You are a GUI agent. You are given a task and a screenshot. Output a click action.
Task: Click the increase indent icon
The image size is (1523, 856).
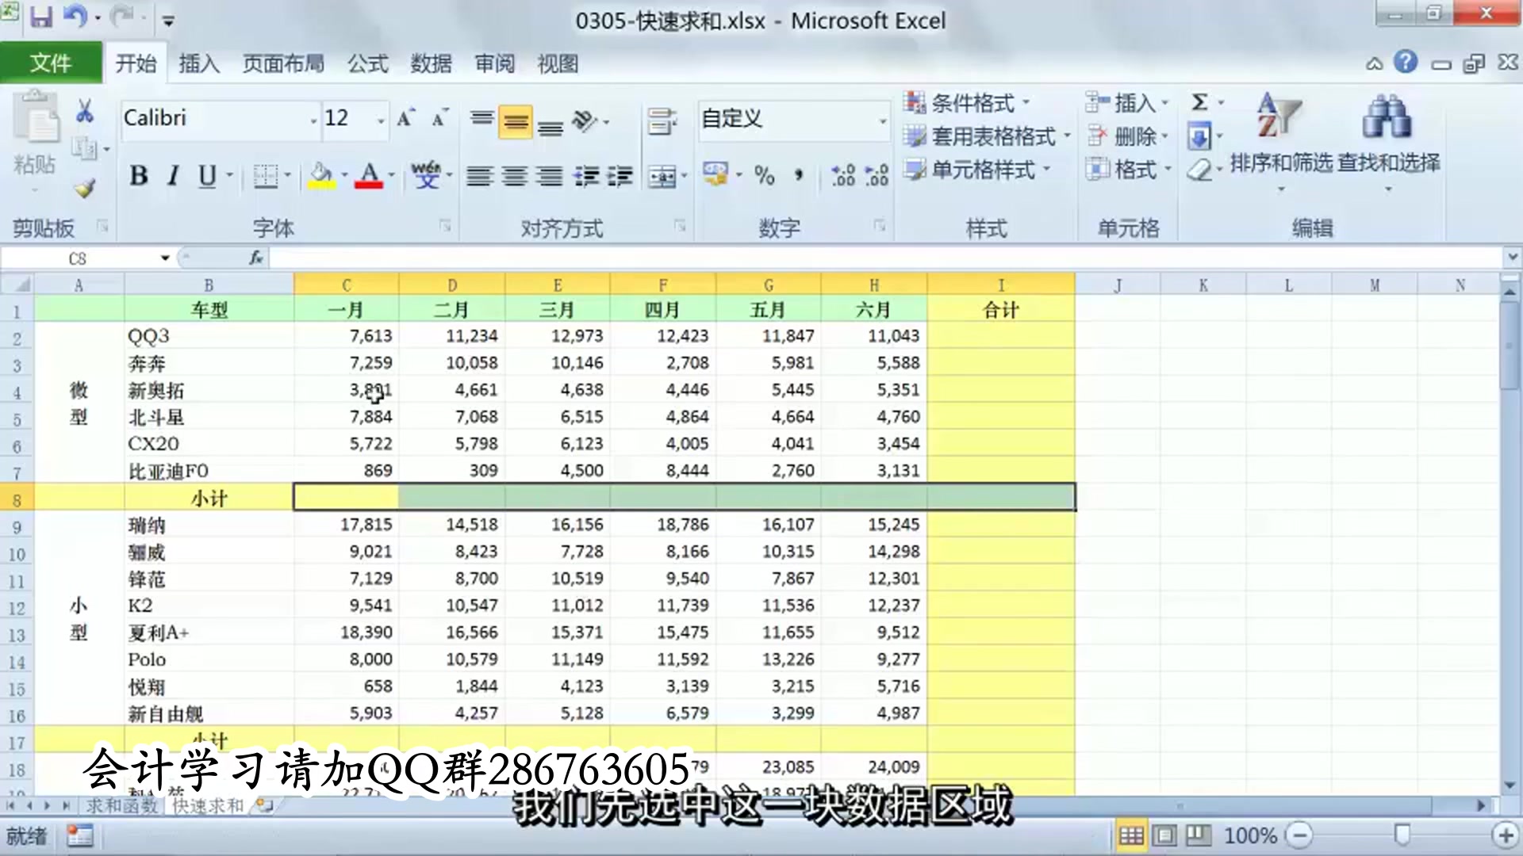(620, 175)
